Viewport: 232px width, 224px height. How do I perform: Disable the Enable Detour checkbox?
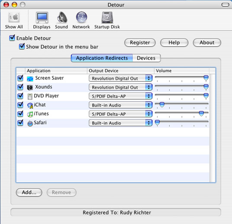[12, 38]
